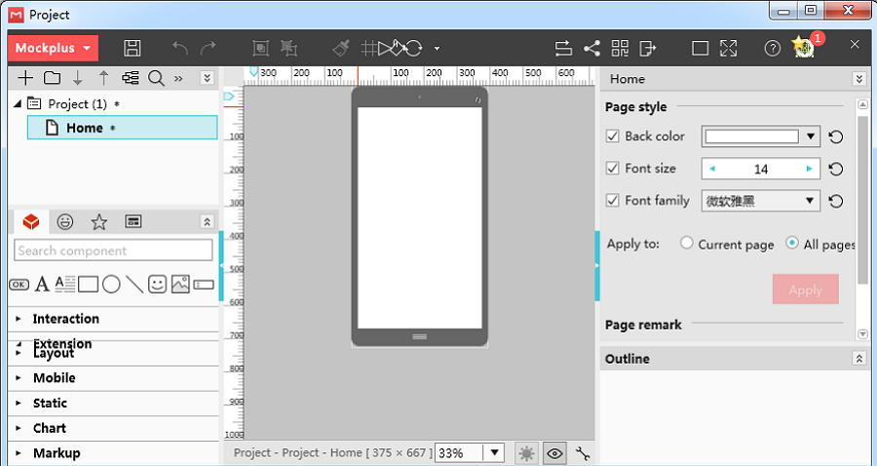Pick the text area paragraph component
The height and width of the screenshot is (466, 877).
point(65,285)
